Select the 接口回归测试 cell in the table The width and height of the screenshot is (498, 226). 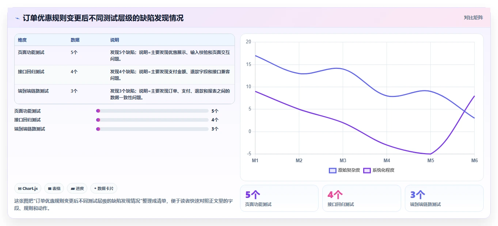click(31, 72)
